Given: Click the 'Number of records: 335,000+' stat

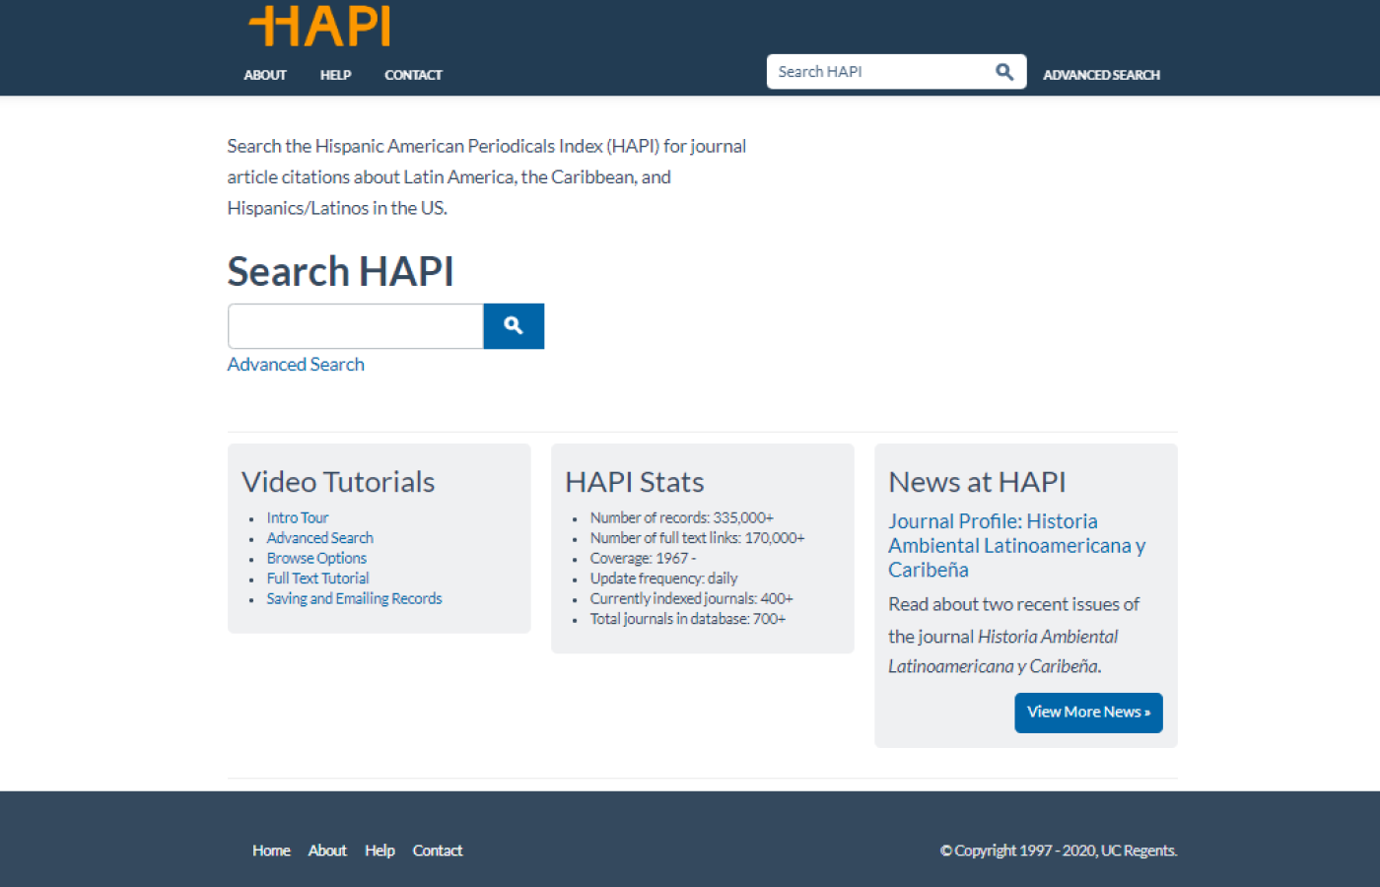Looking at the screenshot, I should [x=682, y=517].
